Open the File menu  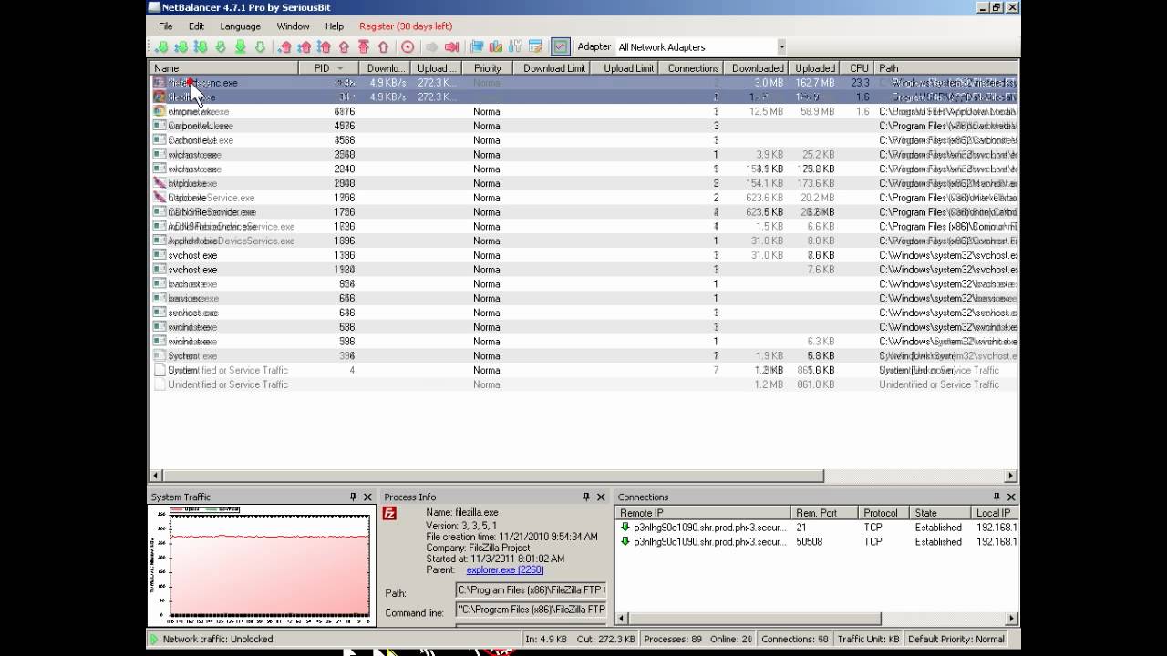pos(166,26)
